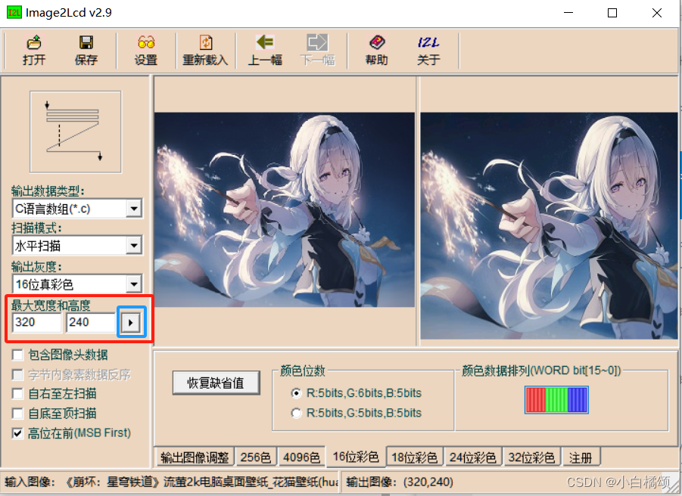Click the input image preview on left
The image size is (682, 496).
coord(285,209)
